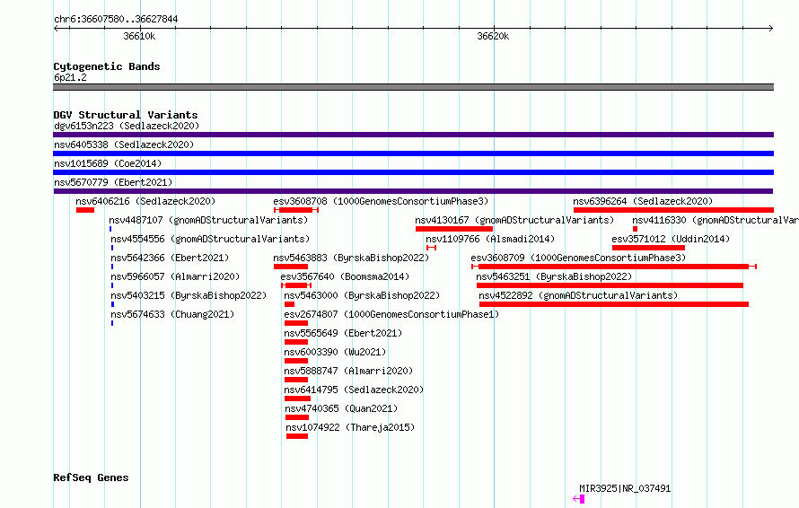Select nsv1074922 (Thareja2015) label
The width and height of the screenshot is (799, 508).
click(x=350, y=427)
